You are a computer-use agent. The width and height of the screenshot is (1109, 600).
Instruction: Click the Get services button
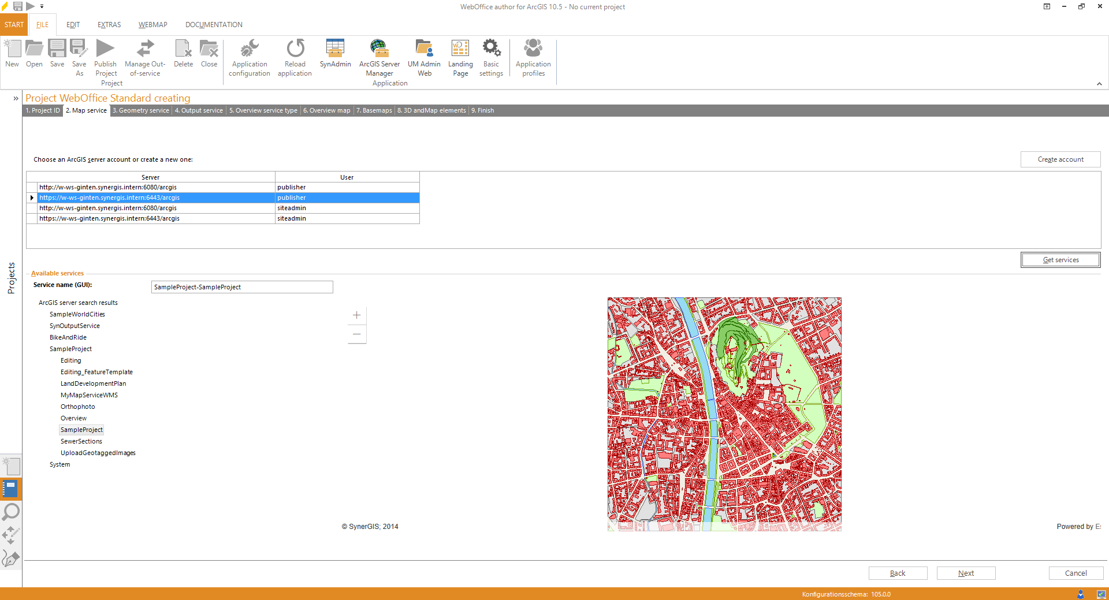1060,259
